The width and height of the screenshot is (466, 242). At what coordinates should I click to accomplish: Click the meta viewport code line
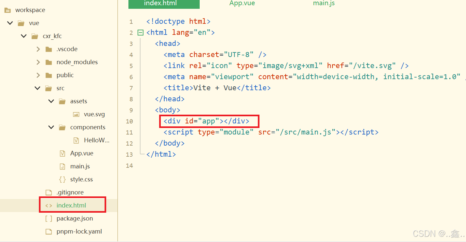pos(315,77)
